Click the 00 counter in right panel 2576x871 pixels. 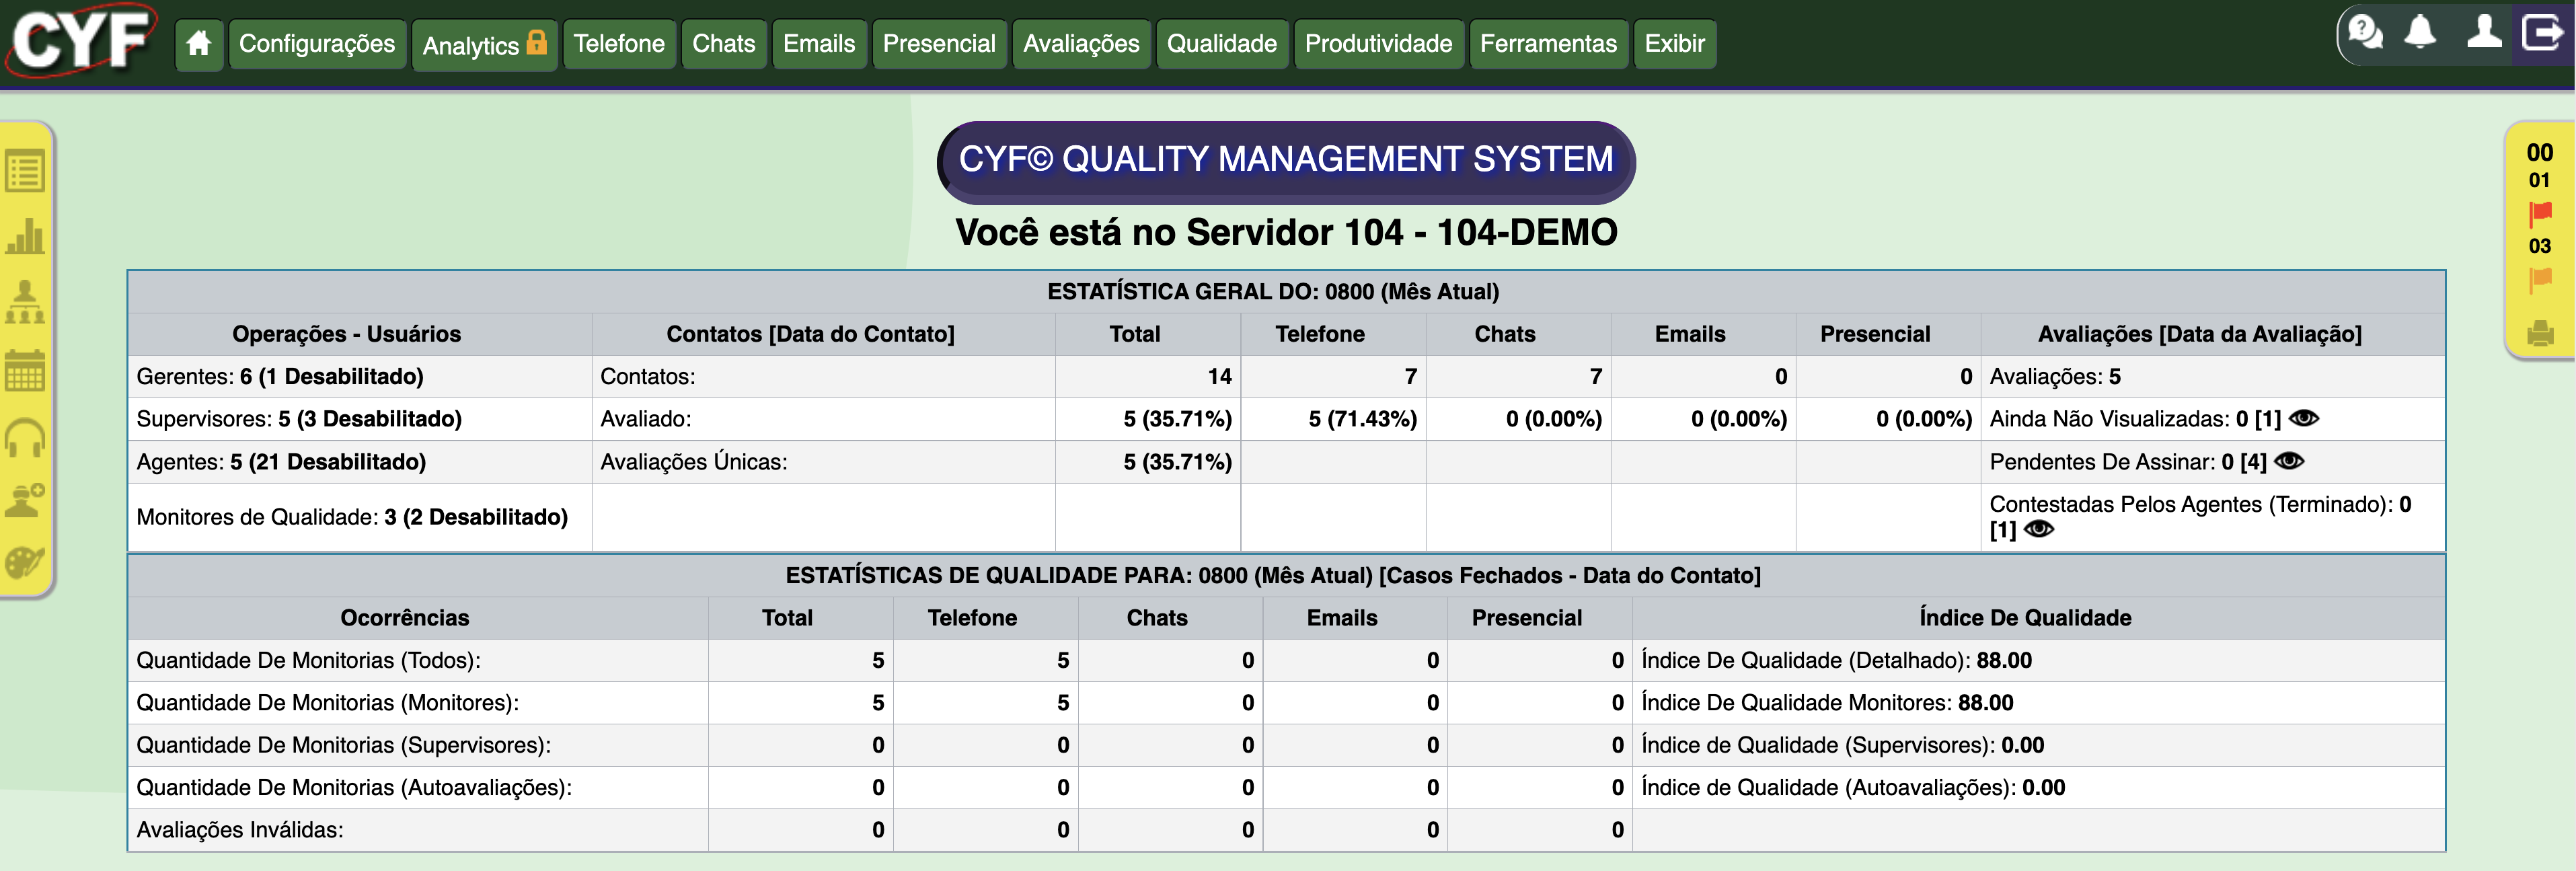2540,152
